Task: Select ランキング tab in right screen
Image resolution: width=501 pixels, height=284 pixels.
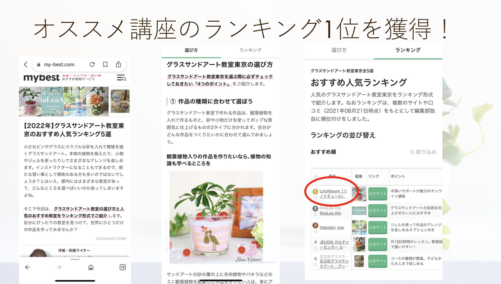Action: [x=408, y=50]
